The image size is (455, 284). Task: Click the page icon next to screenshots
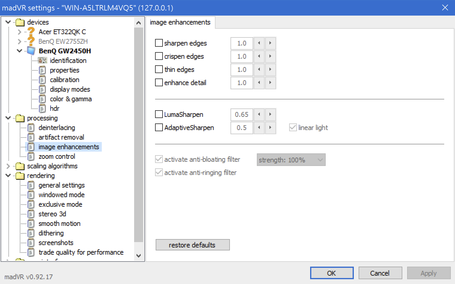point(31,243)
